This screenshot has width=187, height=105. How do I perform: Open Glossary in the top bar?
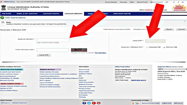click(x=123, y=2)
